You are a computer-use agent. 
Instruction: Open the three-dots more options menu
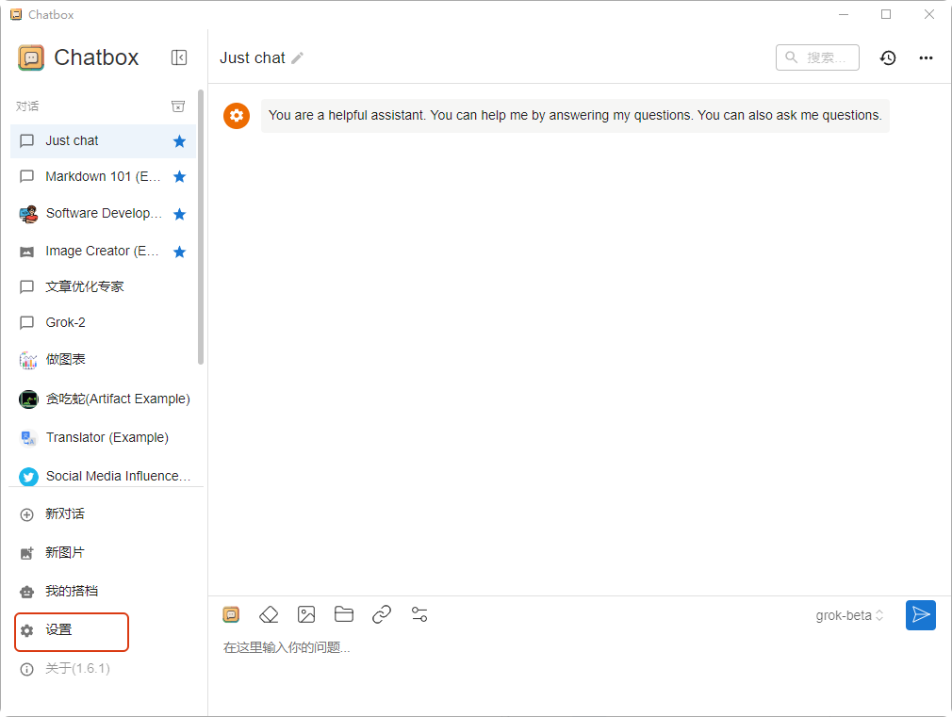tap(926, 57)
